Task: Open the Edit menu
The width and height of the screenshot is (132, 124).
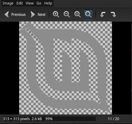Action: point(20,3)
